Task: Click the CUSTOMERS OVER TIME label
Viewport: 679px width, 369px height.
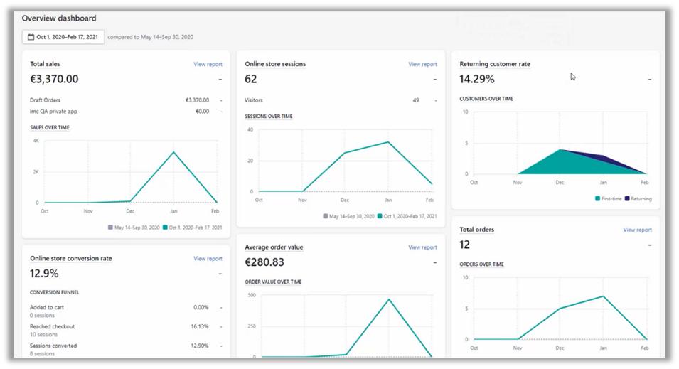Action: [x=486, y=99]
